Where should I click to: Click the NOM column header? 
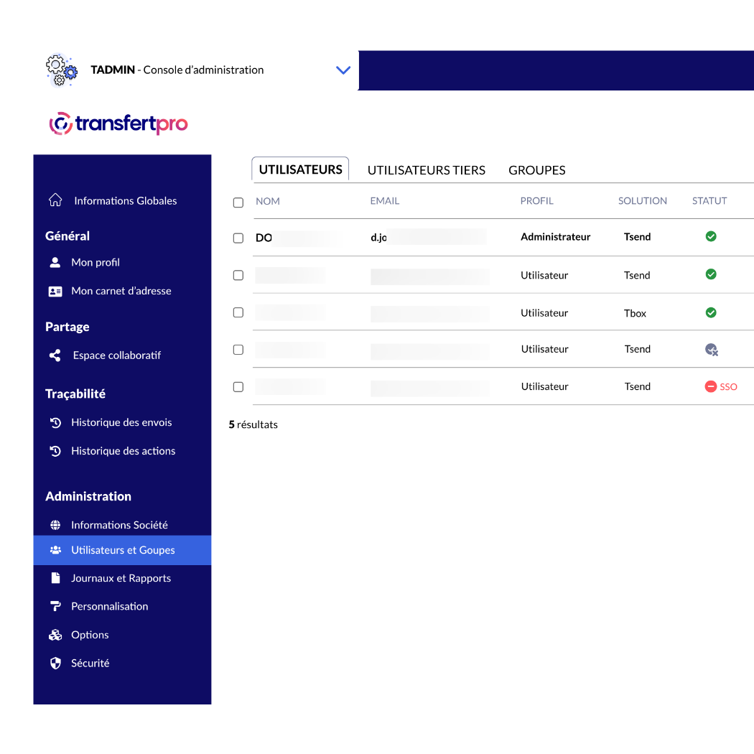point(268,201)
